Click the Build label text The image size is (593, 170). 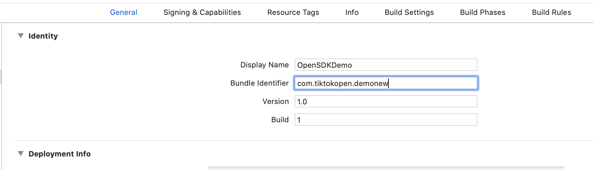(x=280, y=120)
